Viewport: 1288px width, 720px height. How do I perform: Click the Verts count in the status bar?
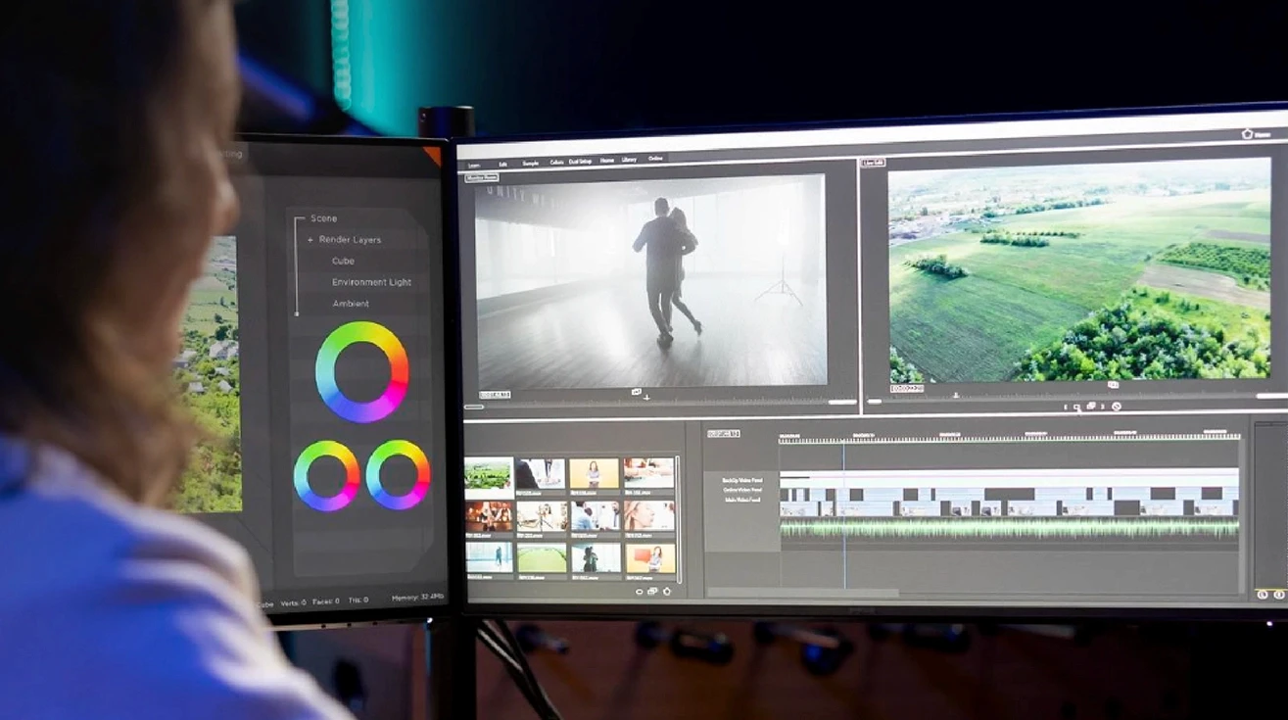tap(294, 602)
